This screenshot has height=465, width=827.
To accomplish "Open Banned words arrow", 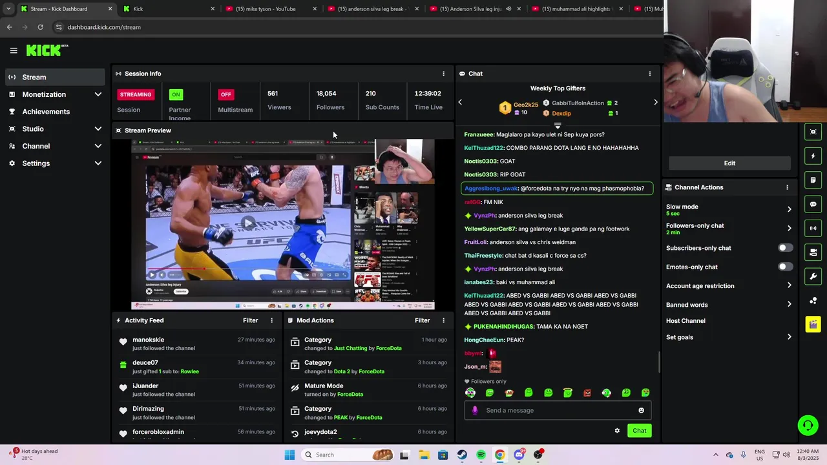I will pos(789,305).
